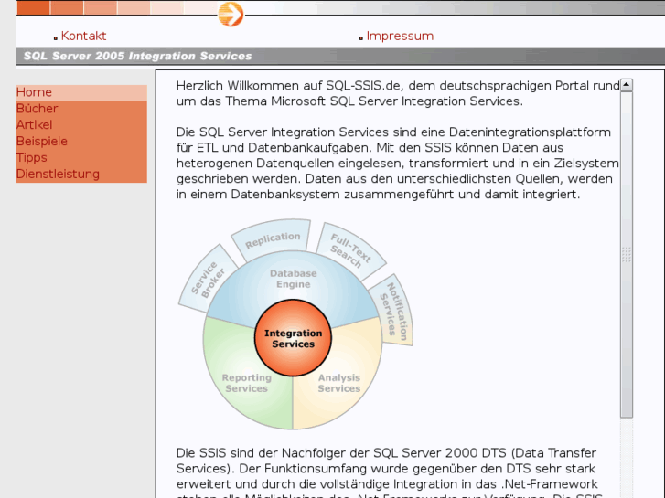Click the Service Broker diagram segment
This screenshot has height=498, width=665.
point(208,278)
